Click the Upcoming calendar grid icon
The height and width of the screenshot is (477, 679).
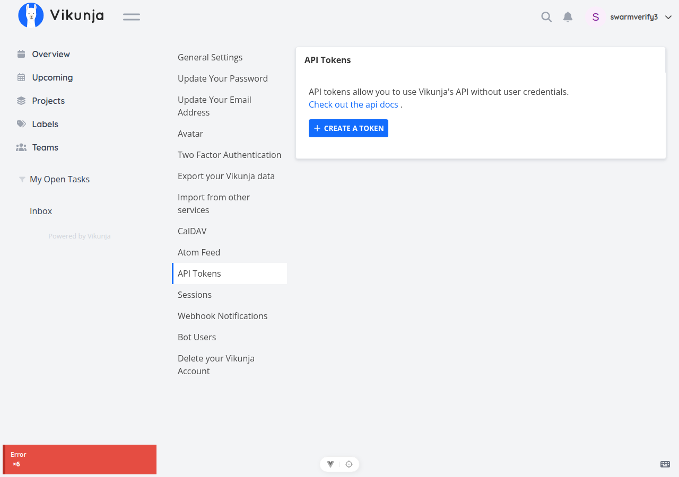(21, 77)
